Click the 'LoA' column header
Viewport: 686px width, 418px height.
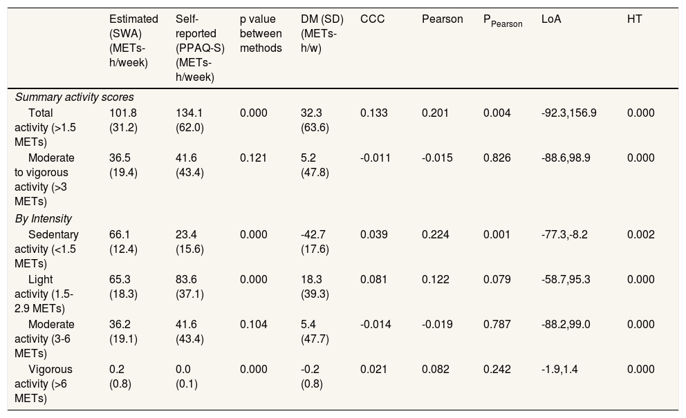551,19
